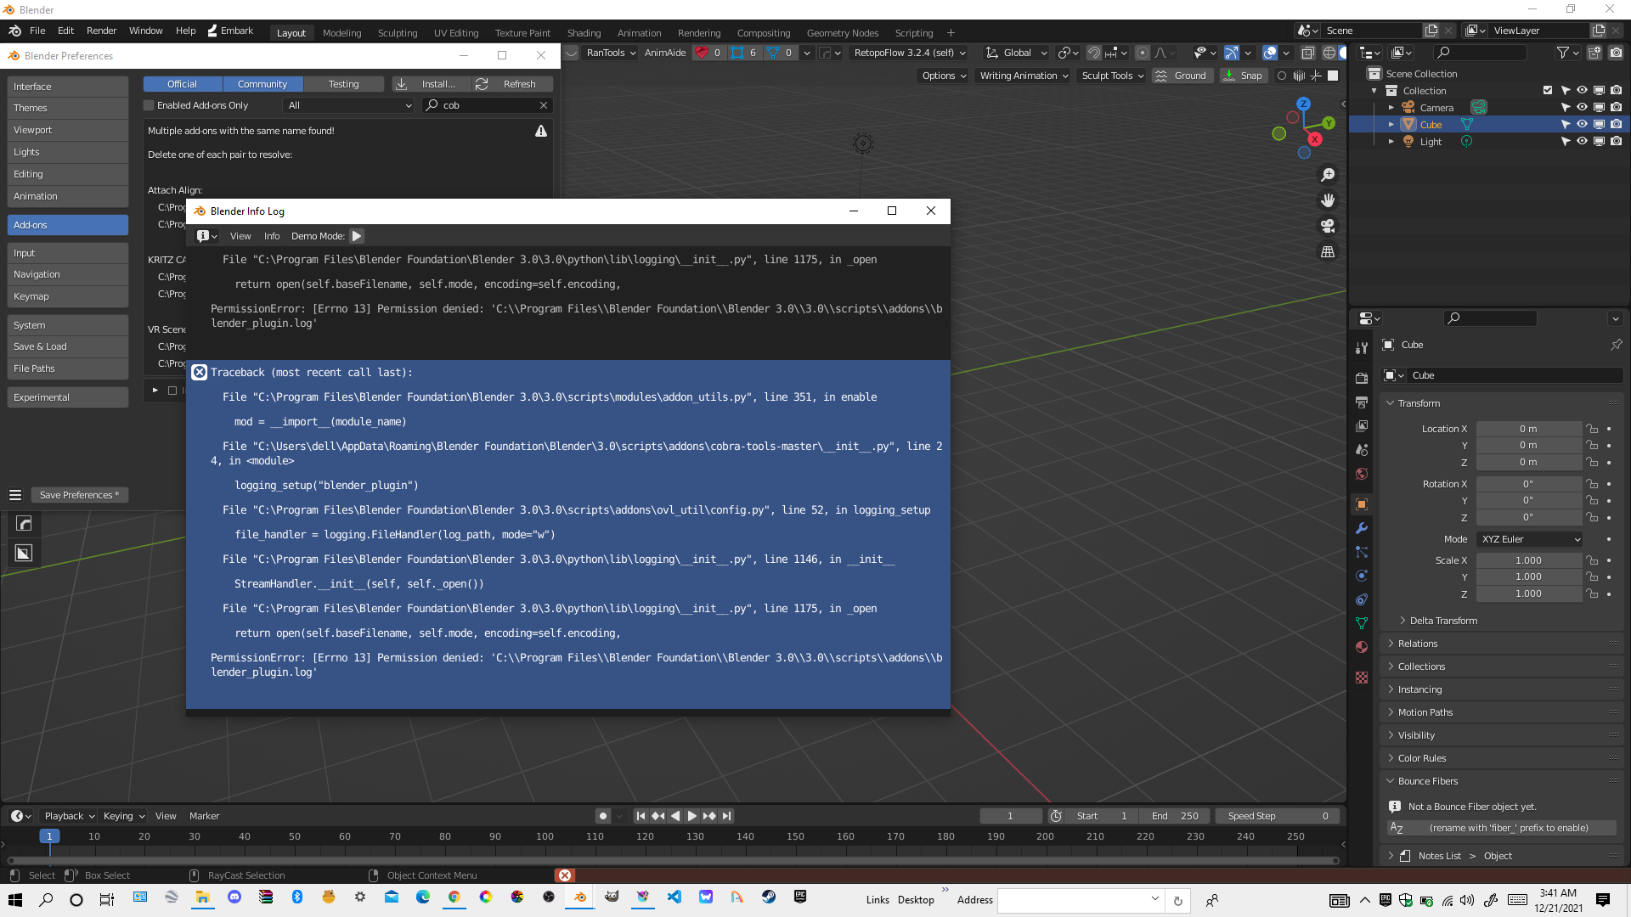The width and height of the screenshot is (1631, 917).
Task: Open the Physics properties tab
Action: (x=1362, y=576)
